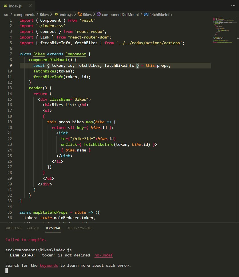Viewport: 239px width, 277px height.
Task: Open the DEBUG CONSOLE panel tab
Action: point(79,228)
